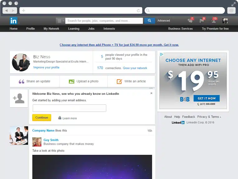Open the Jobs menu
238x179 pixels.
91,29
